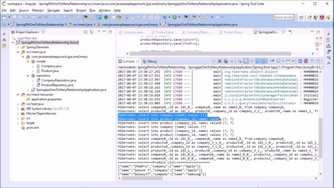Select the target folder
This screenshot has height=188, width=334.
[30, 123]
